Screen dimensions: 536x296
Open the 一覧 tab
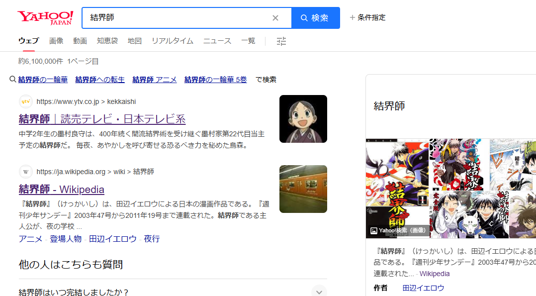tap(248, 41)
